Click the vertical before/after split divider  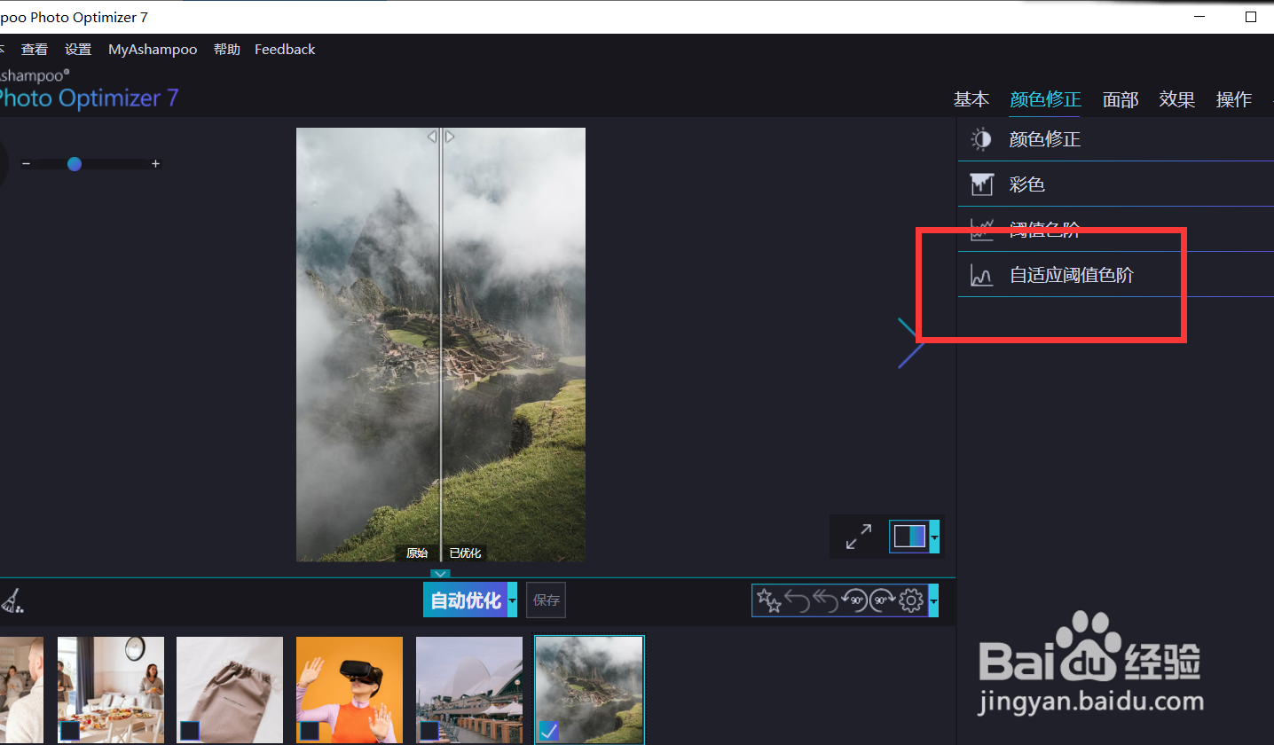[441, 346]
